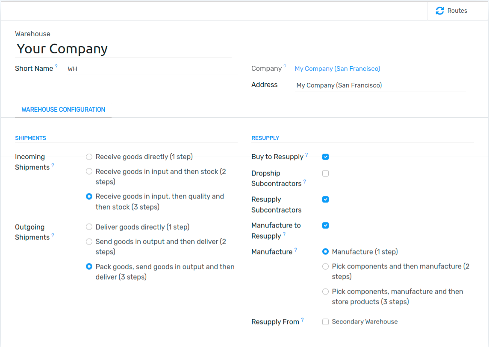Tick the Secondary Warehouse checkbox

click(x=325, y=322)
